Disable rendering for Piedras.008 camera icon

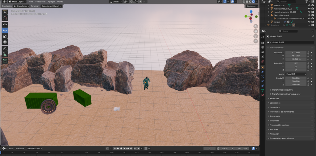click(x=313, y=6)
